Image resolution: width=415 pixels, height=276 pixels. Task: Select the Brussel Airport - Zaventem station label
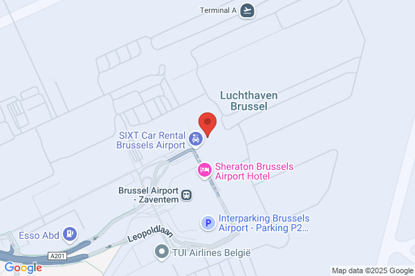coord(149,195)
